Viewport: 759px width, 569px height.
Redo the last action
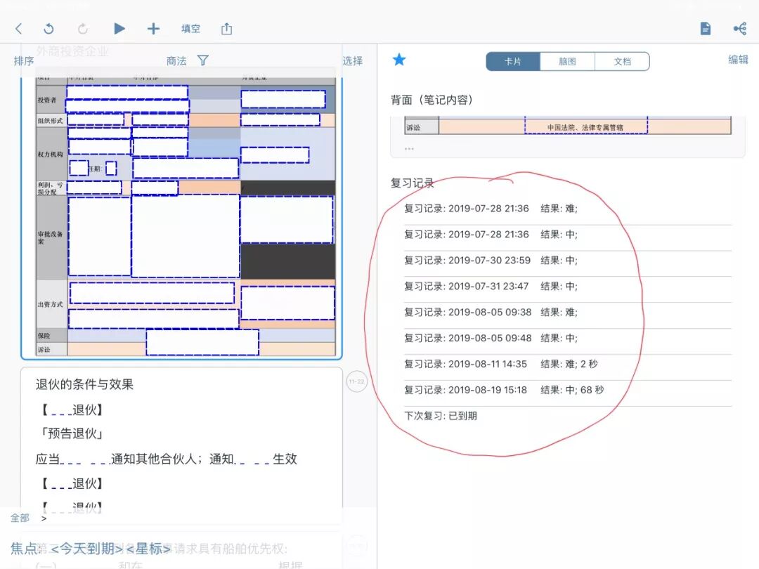click(x=83, y=29)
